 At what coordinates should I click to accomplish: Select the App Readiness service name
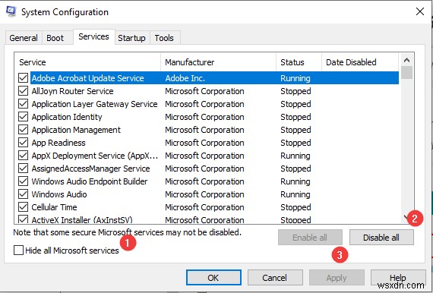coord(58,143)
